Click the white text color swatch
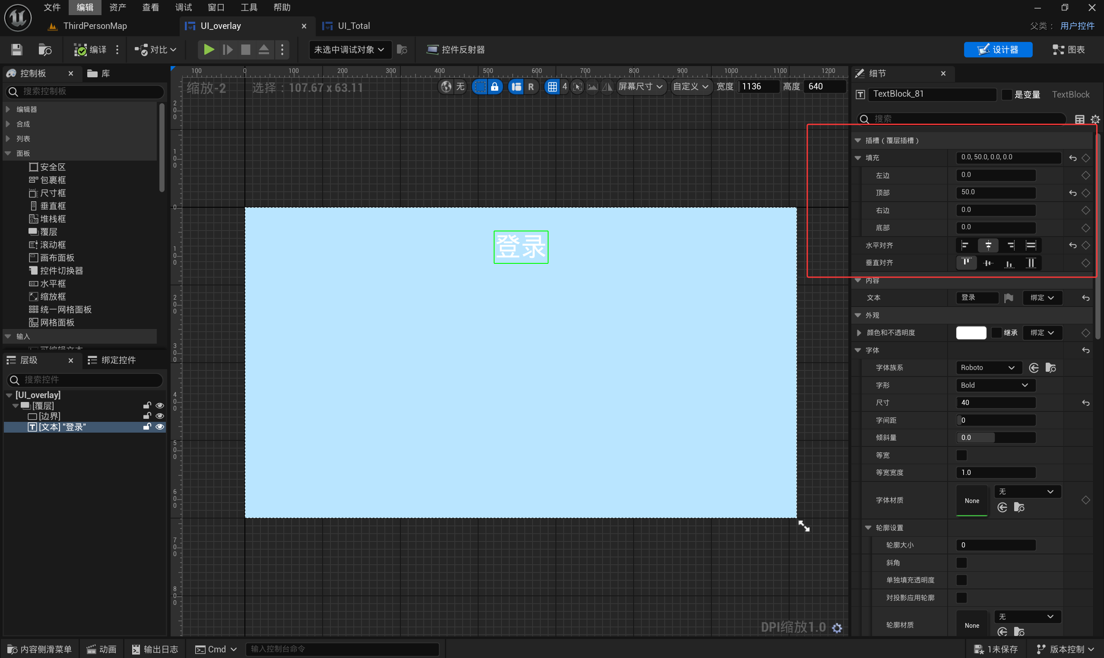 pyautogui.click(x=971, y=332)
